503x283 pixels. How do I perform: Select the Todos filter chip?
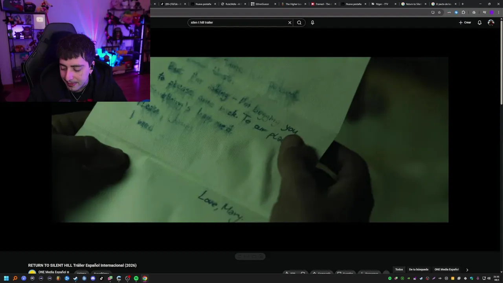(x=399, y=270)
